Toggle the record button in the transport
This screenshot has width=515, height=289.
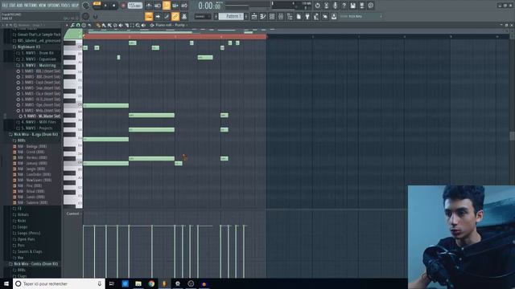(123, 6)
